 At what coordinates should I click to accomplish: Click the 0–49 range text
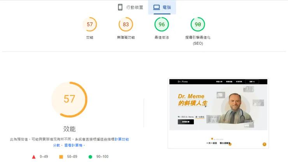(x=44, y=157)
